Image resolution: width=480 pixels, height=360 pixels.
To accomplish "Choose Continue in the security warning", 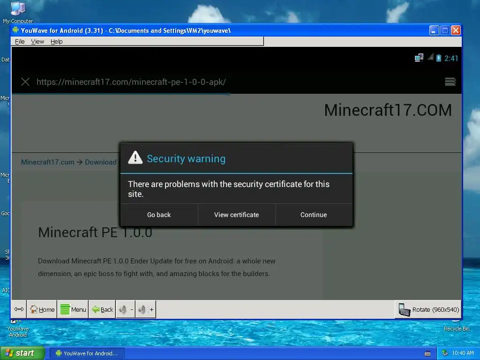I will [314, 215].
